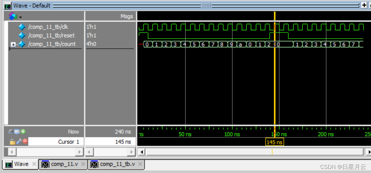Click right arrow of values pane scrollbar
The image size is (371, 173).
point(131,152)
